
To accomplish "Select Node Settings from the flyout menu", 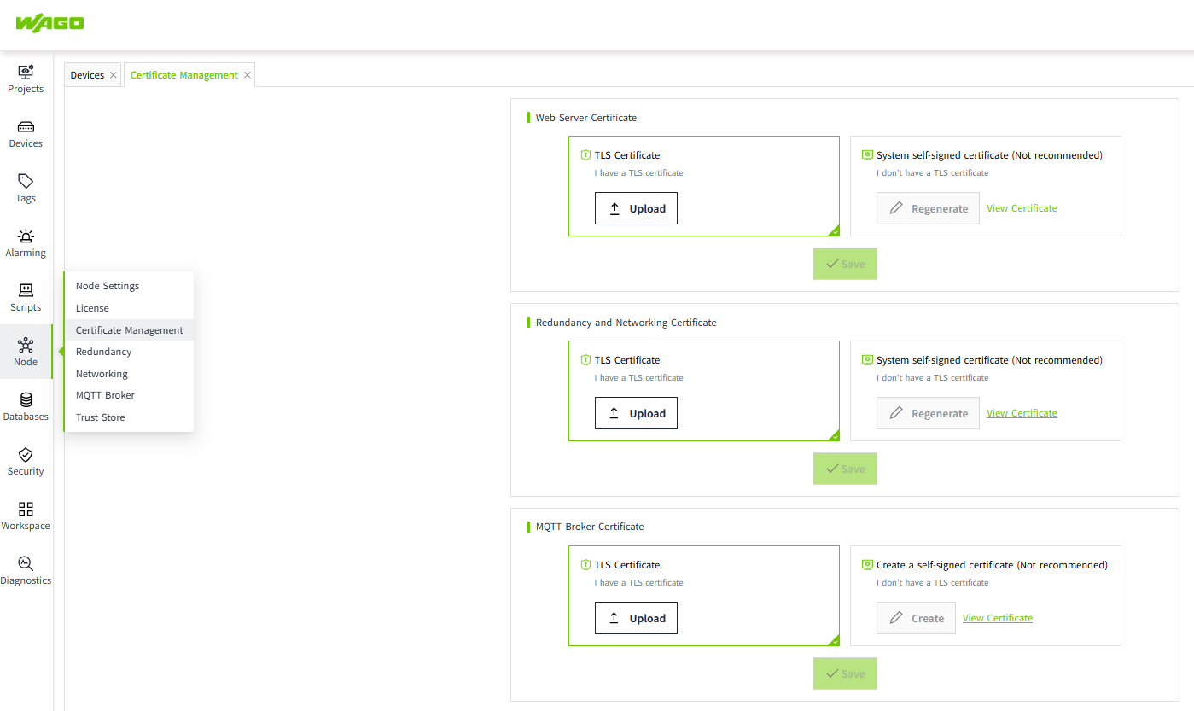I will coord(108,286).
